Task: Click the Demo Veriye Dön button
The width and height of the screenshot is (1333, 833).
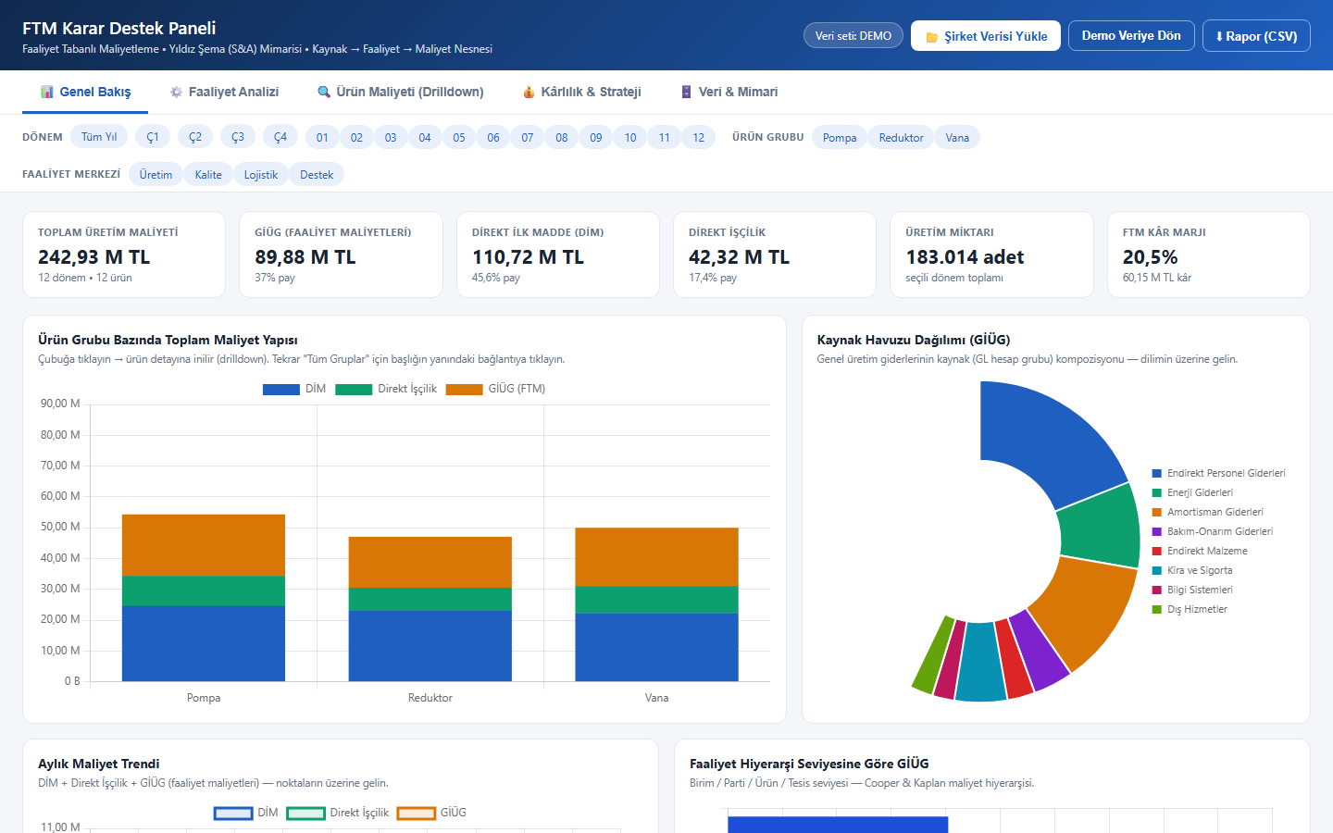Action: 1131,35
